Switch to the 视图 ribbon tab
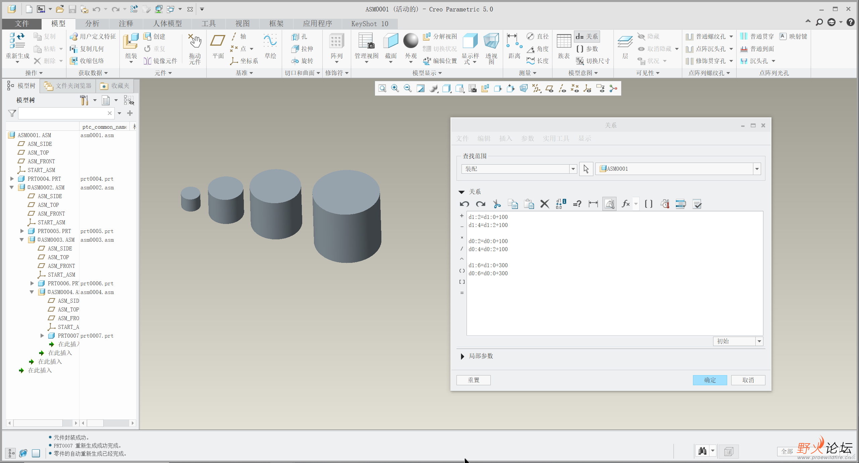This screenshot has width=859, height=463. [243, 23]
